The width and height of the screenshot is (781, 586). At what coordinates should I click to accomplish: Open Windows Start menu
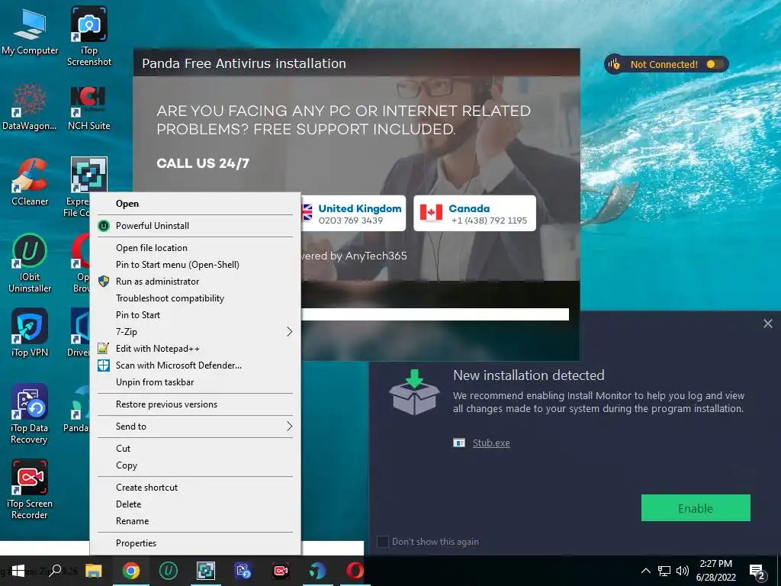click(x=18, y=571)
